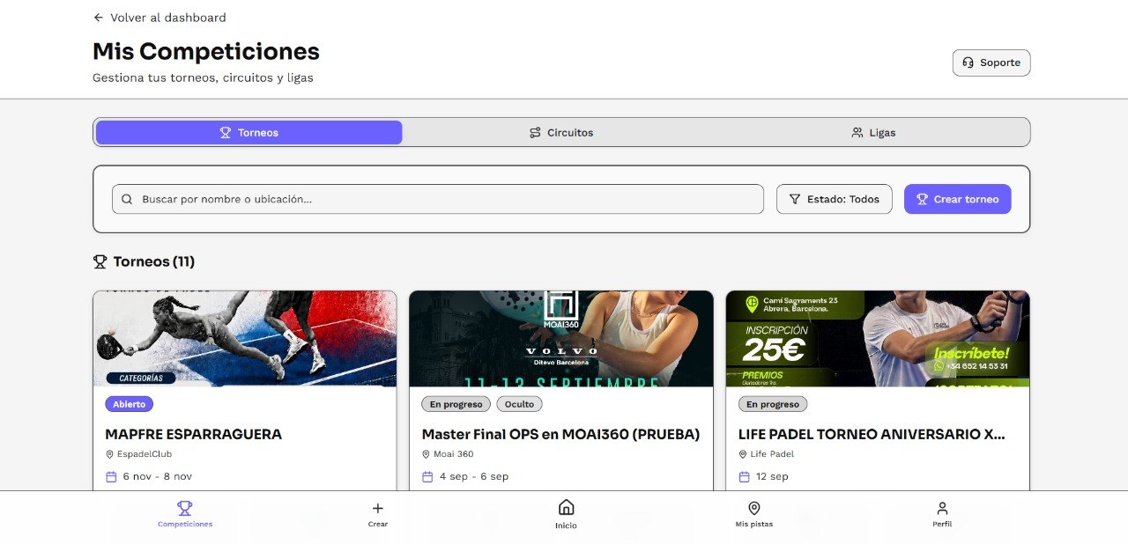Viewport: 1128px width, 544px height.
Task: Click the Mis Competiciones page heading
Action: (206, 51)
